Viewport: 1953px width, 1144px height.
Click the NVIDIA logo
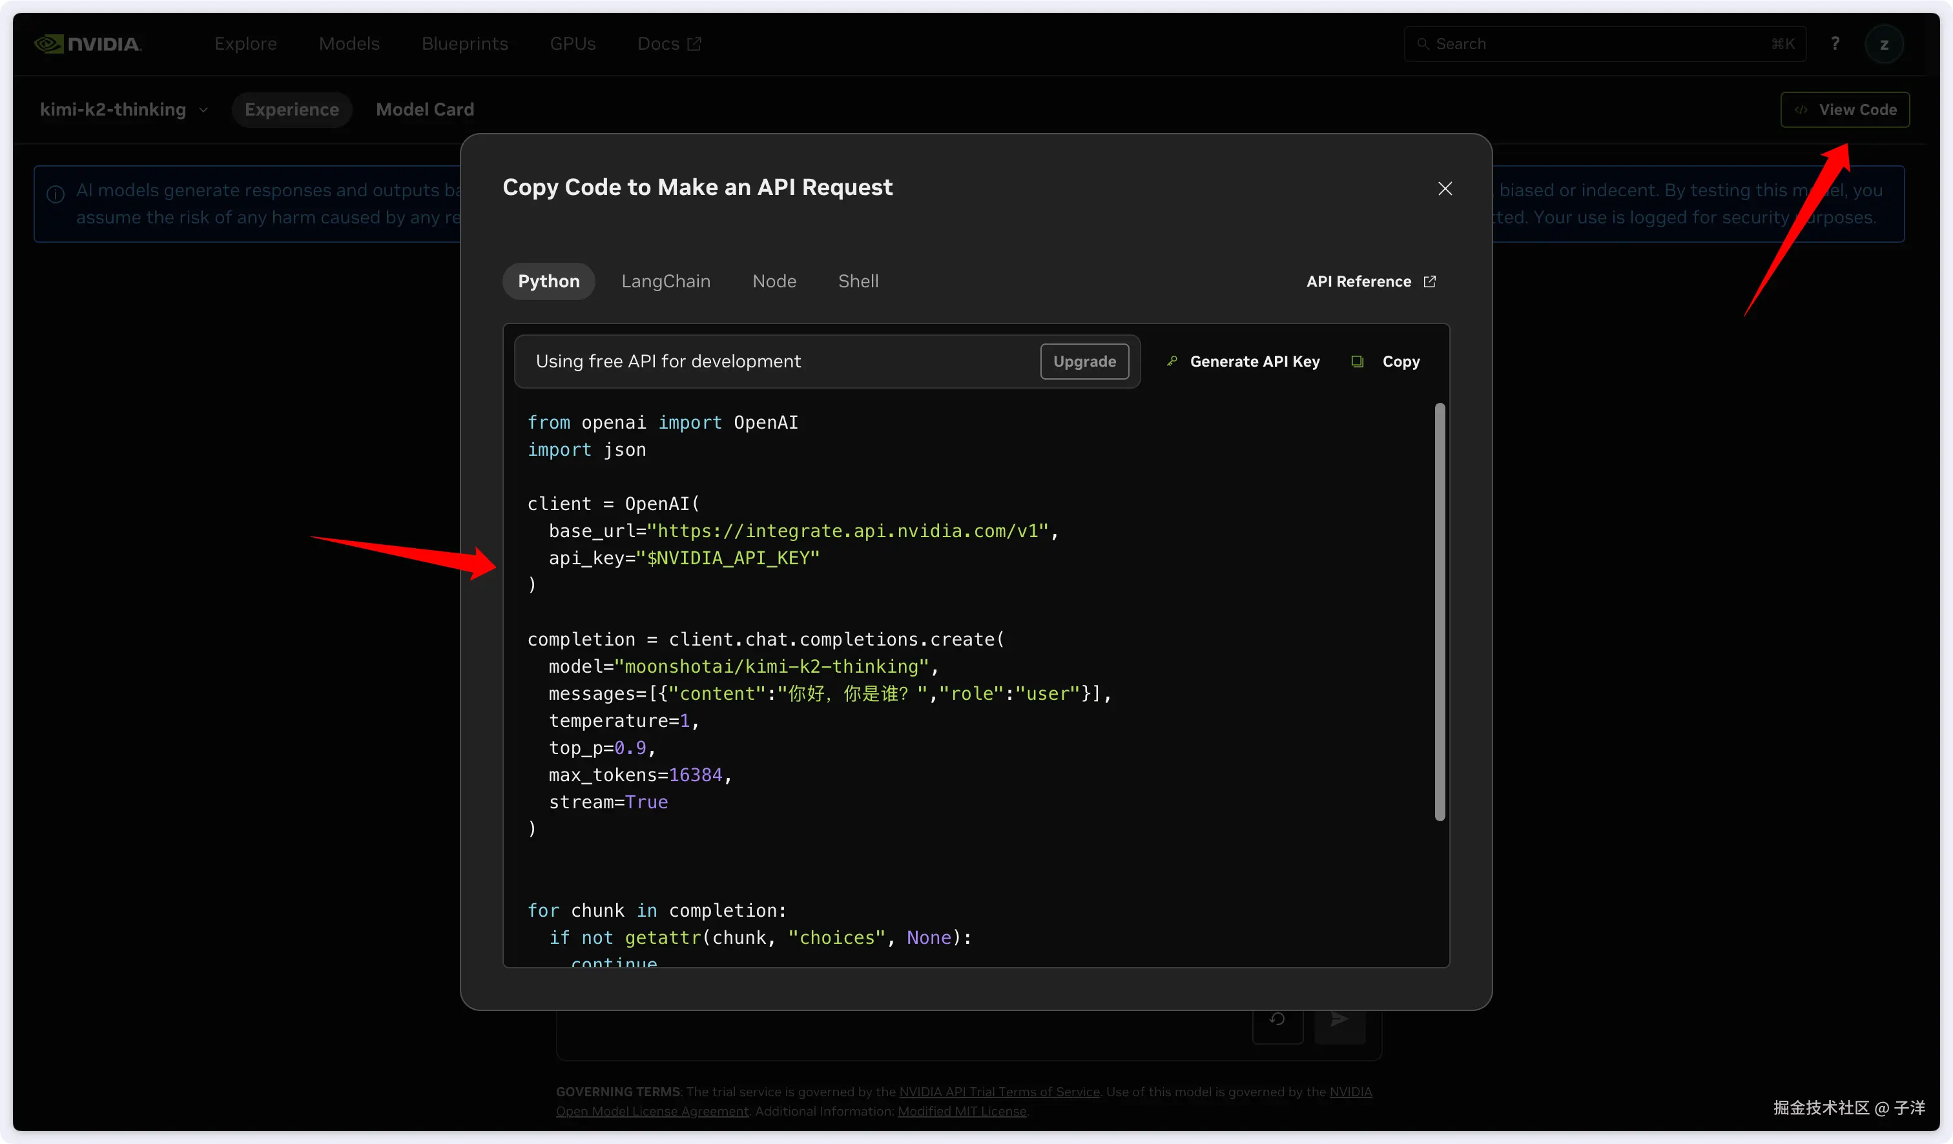(88, 44)
